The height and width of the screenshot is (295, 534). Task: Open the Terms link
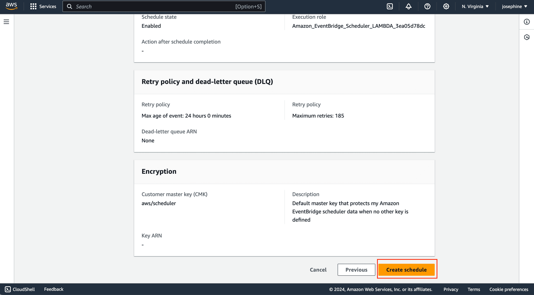[474, 289]
